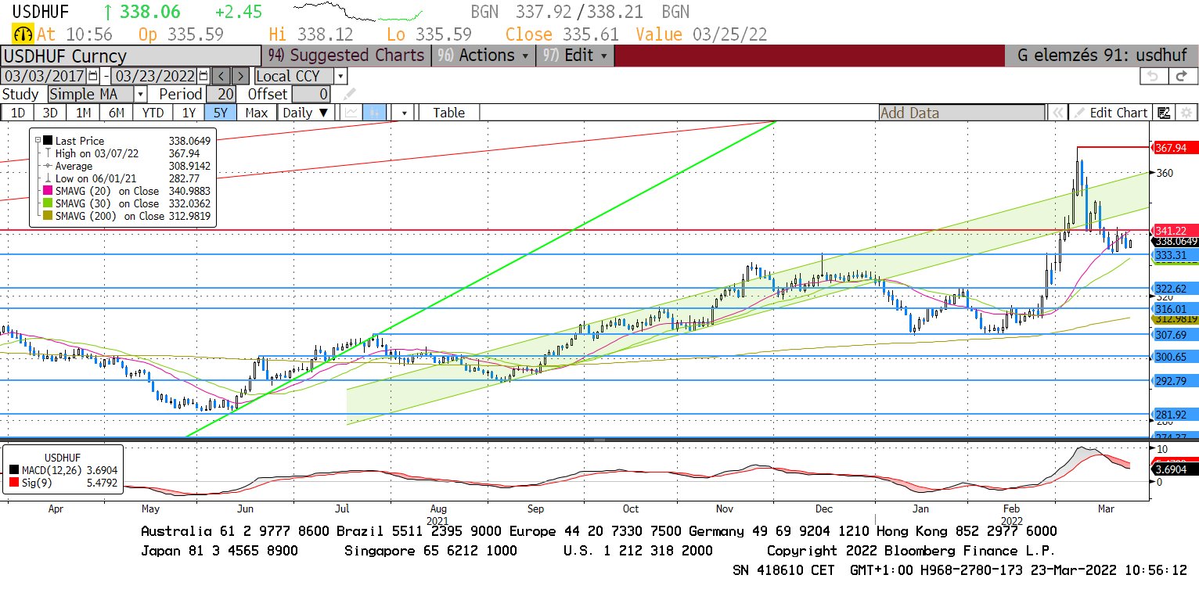Image resolution: width=1199 pixels, height=593 pixels.
Task: Go to previous date range arrow
Action: click(x=221, y=76)
